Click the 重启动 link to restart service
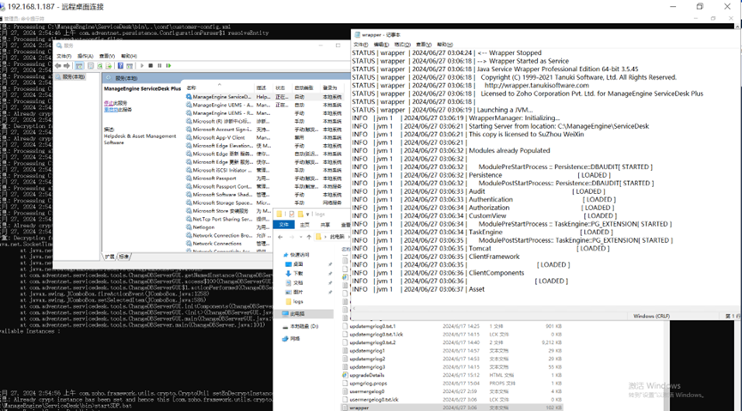This screenshot has height=411, width=742. (111, 109)
